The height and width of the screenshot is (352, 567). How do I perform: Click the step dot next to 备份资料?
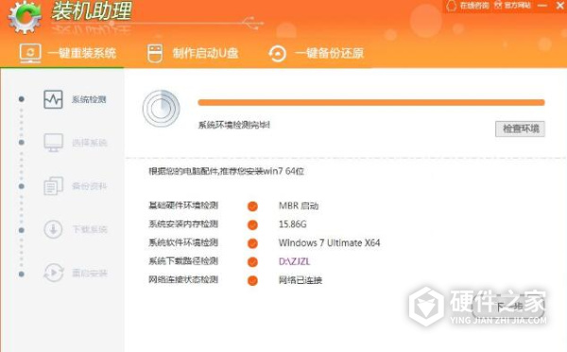[x=22, y=186]
